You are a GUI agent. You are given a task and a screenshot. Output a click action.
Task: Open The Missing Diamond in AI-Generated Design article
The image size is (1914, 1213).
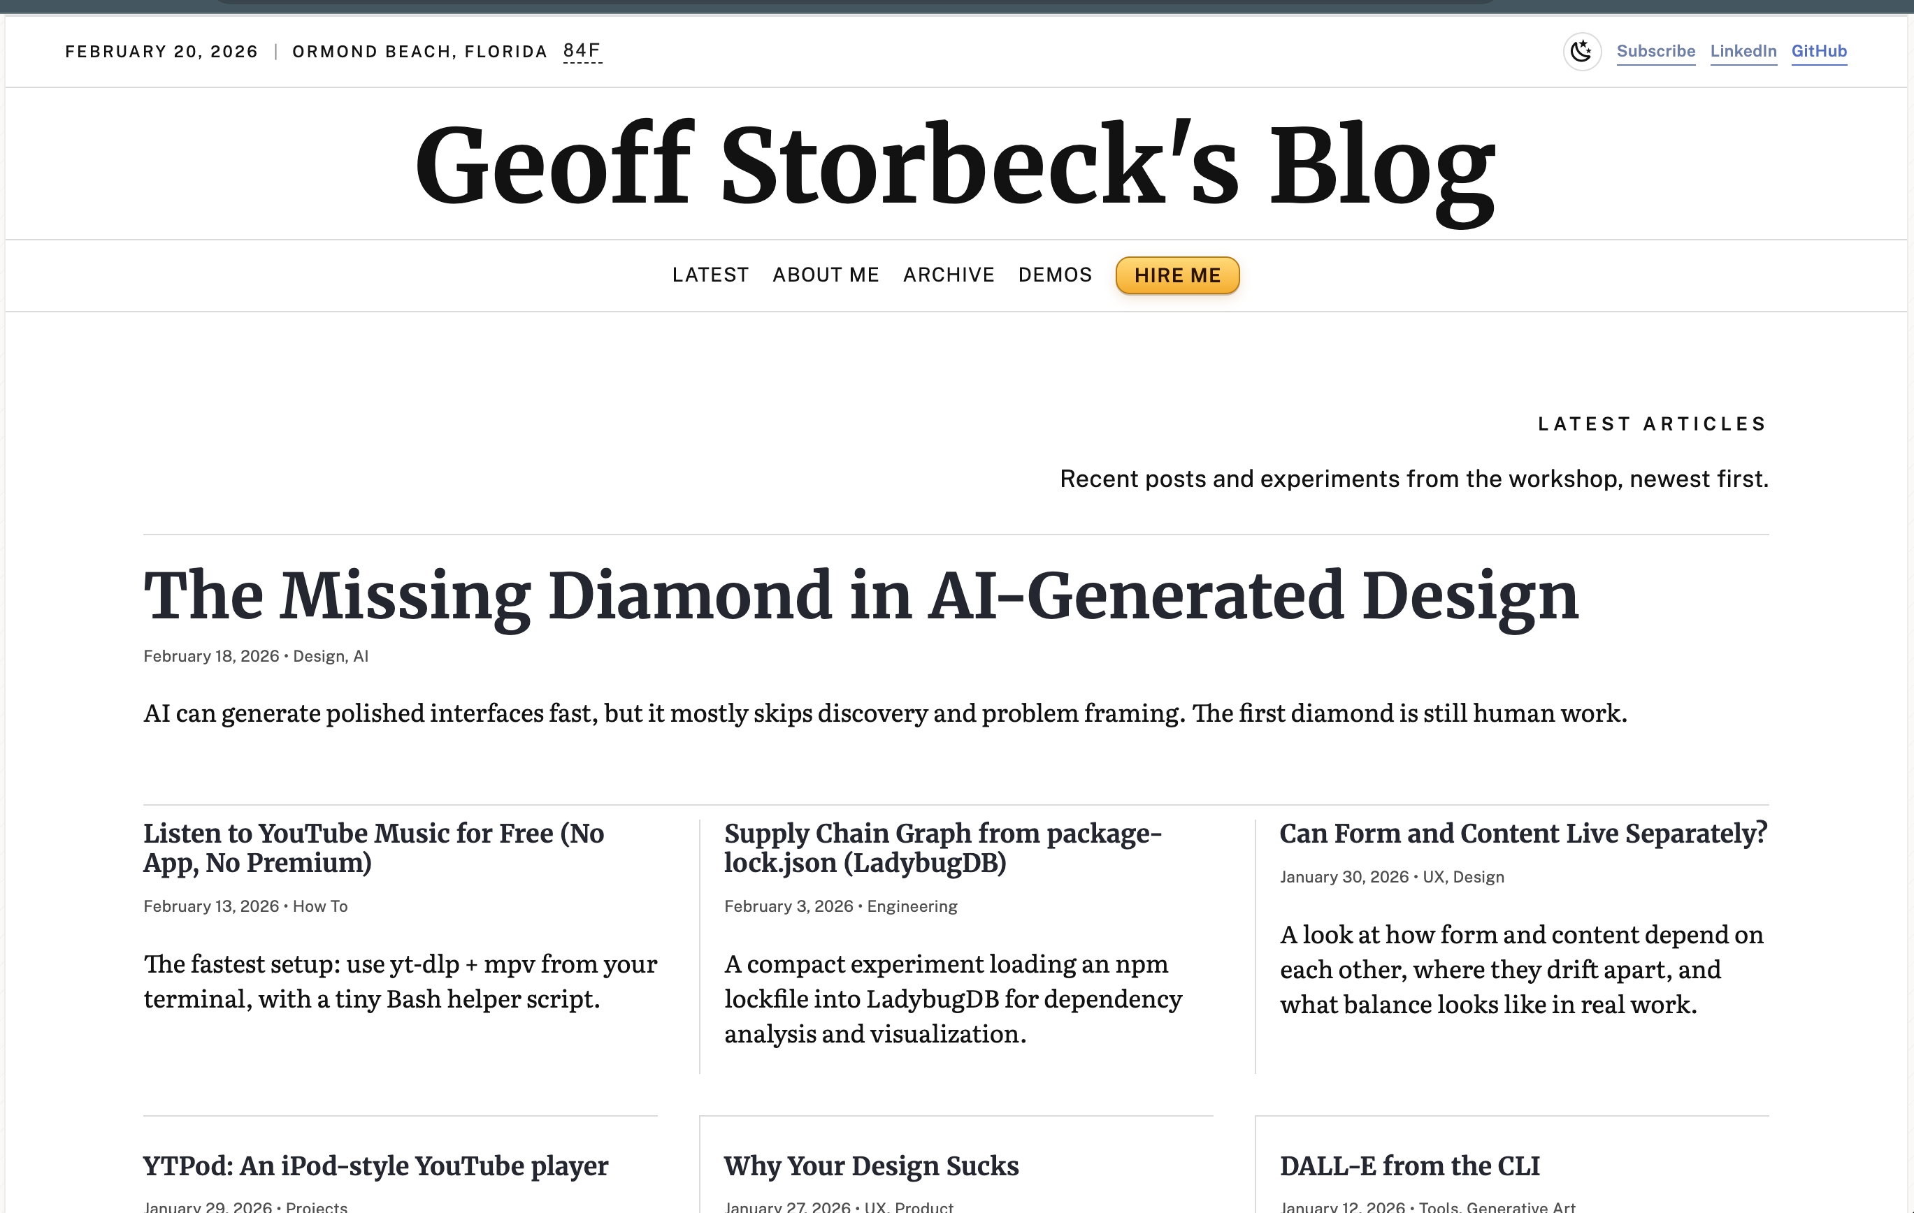(860, 596)
